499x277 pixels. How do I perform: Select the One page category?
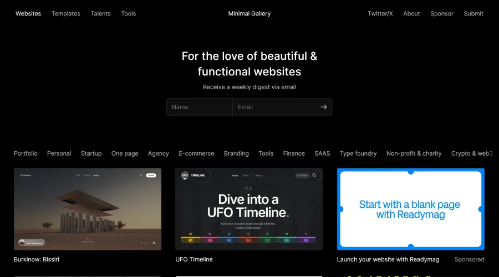point(125,153)
